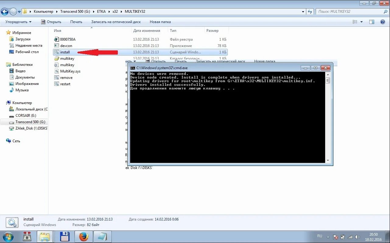Open the first pinned taskbar app after Start

pos(27,237)
